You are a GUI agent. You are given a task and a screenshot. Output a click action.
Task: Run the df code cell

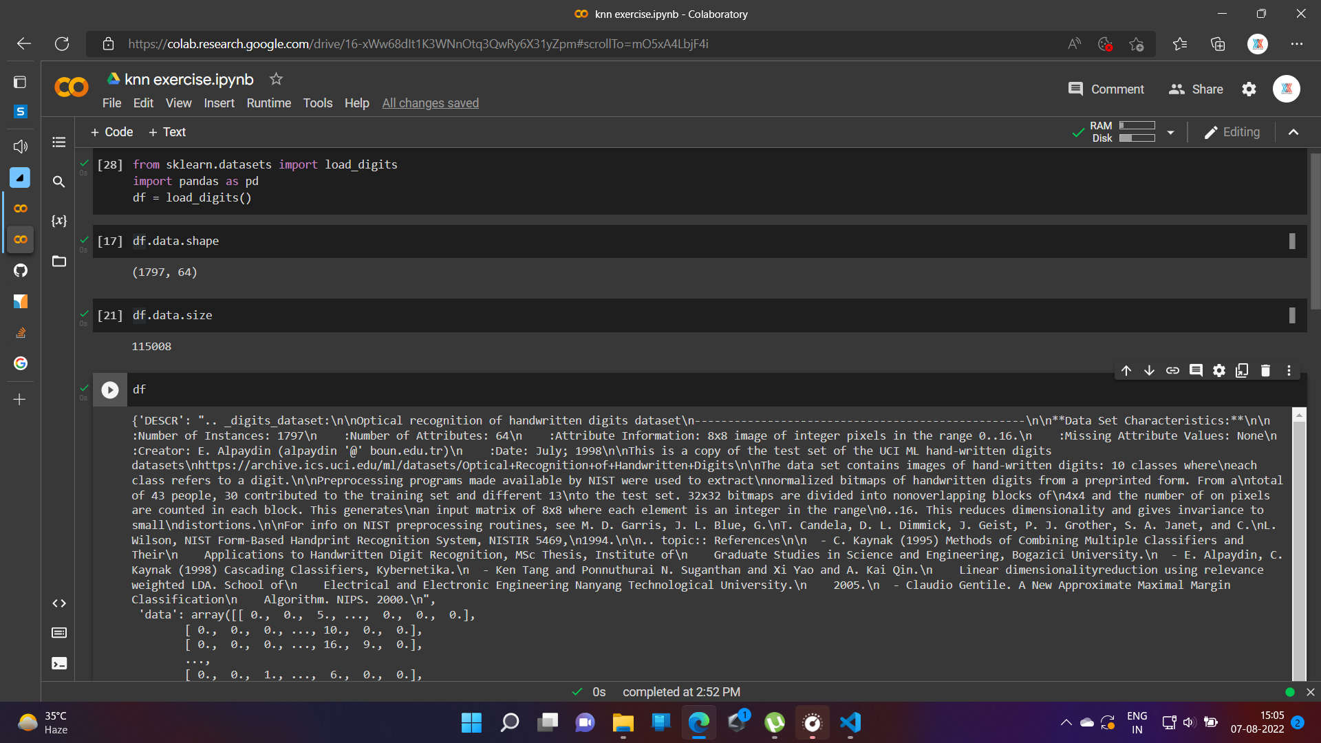(110, 390)
